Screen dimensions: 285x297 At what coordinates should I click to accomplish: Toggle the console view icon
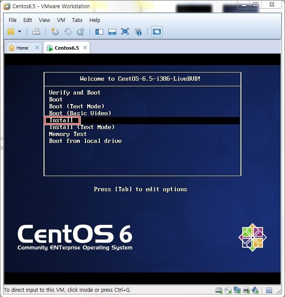click(156, 32)
